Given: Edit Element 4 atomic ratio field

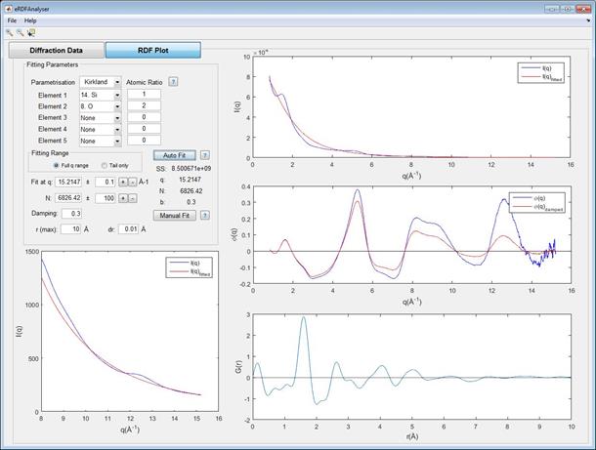Looking at the screenshot, I should coord(144,128).
